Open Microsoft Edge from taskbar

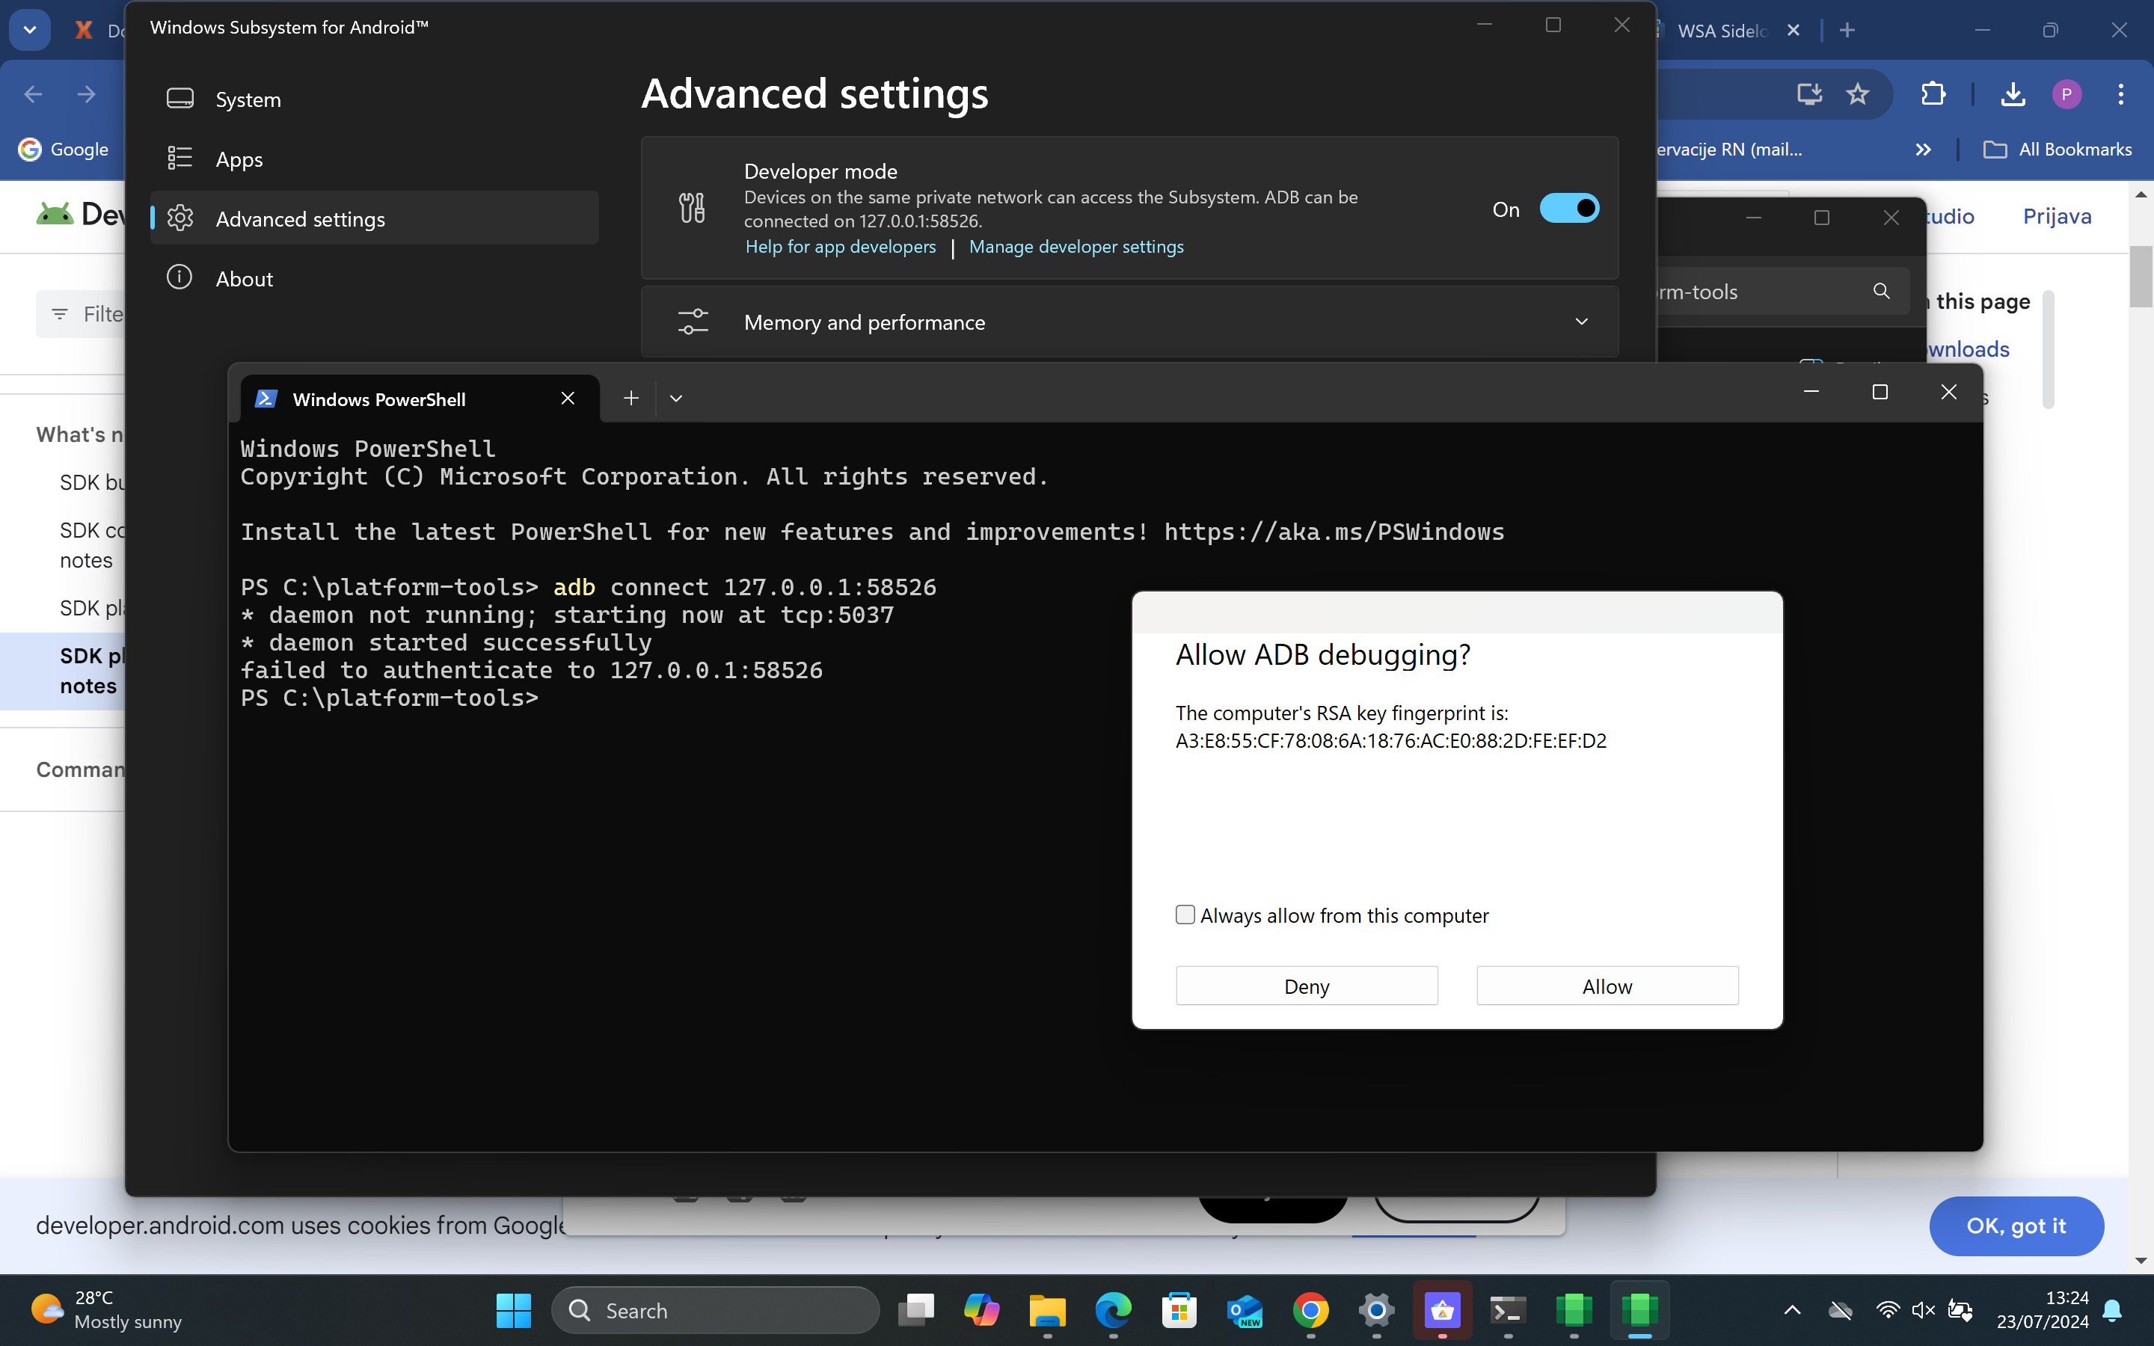pyautogui.click(x=1114, y=1309)
